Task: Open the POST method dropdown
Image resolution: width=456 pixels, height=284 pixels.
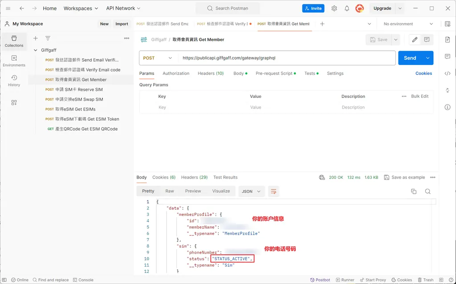Action: point(158,58)
